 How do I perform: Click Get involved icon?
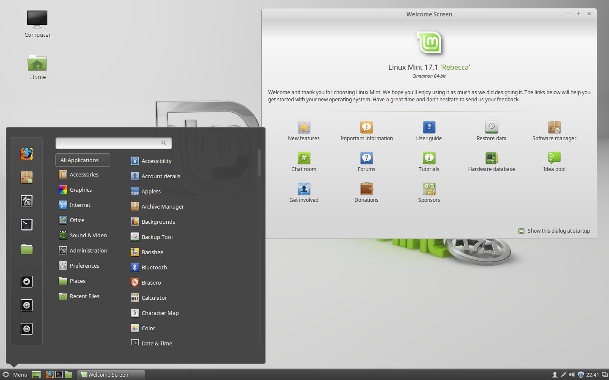(x=304, y=189)
